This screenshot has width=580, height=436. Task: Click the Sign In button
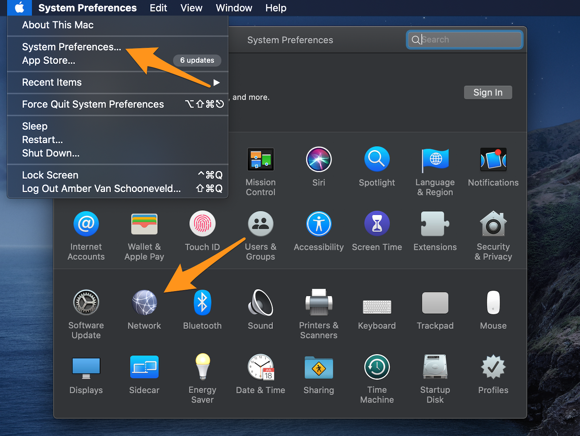pos(488,93)
